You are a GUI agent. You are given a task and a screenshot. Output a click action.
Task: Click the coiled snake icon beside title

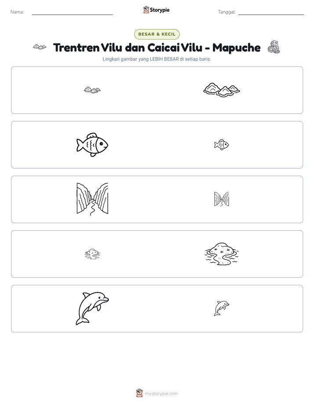(x=274, y=47)
